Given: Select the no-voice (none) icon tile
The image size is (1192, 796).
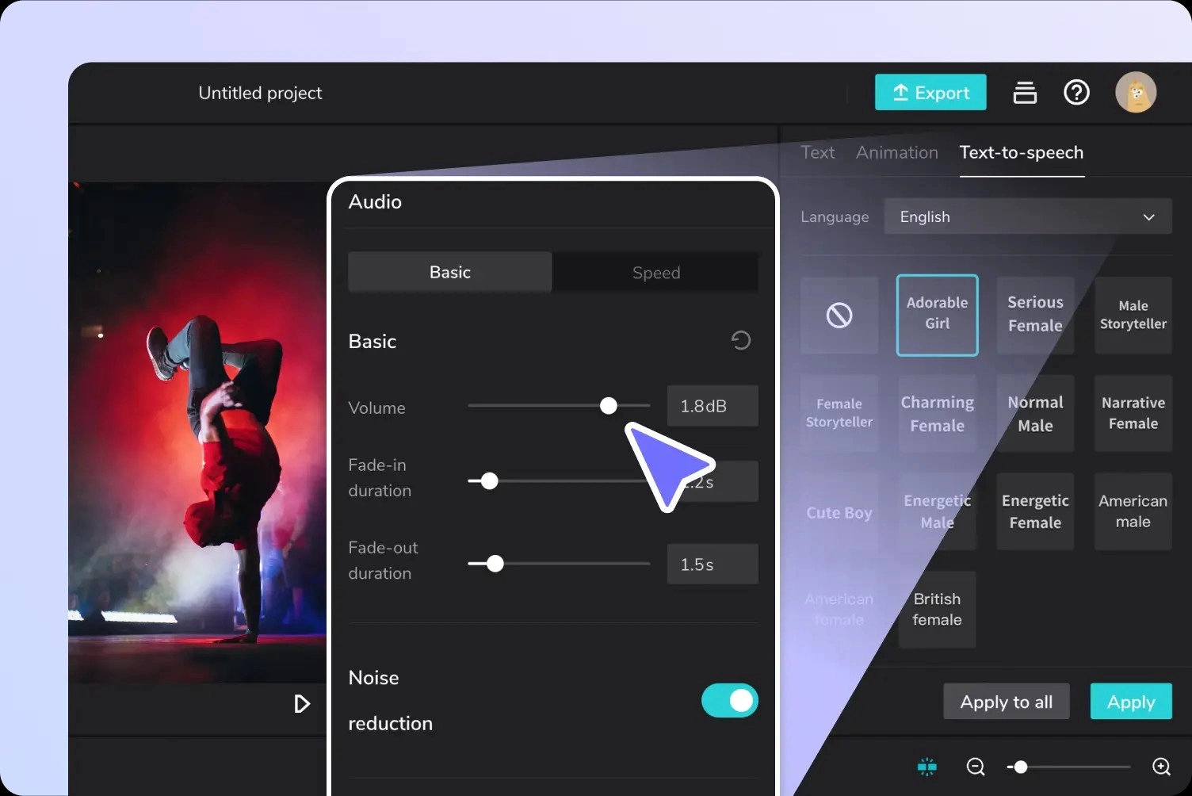Looking at the screenshot, I should coord(839,316).
